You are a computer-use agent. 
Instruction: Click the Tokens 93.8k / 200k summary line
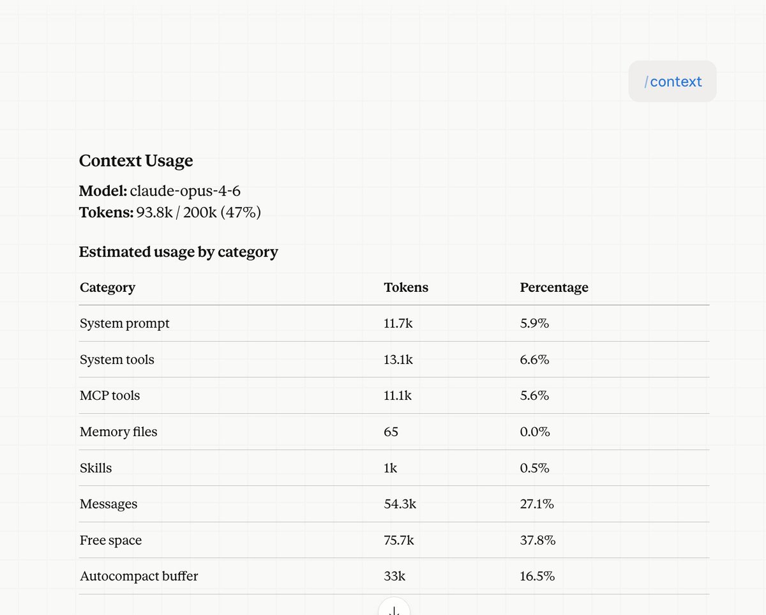170,212
